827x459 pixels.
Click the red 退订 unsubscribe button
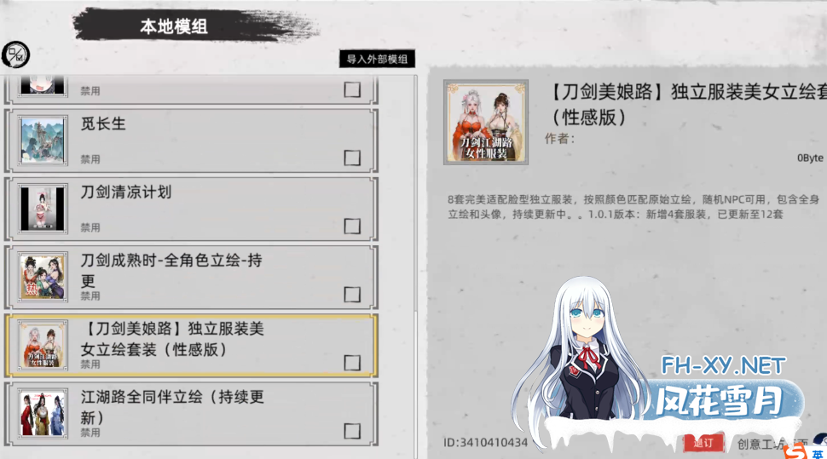(703, 443)
